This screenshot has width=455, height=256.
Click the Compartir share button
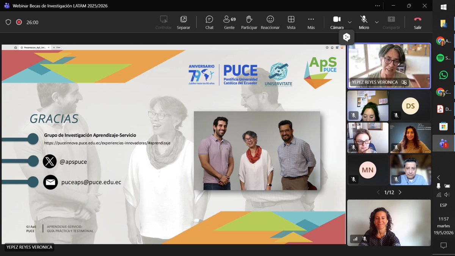391,22
